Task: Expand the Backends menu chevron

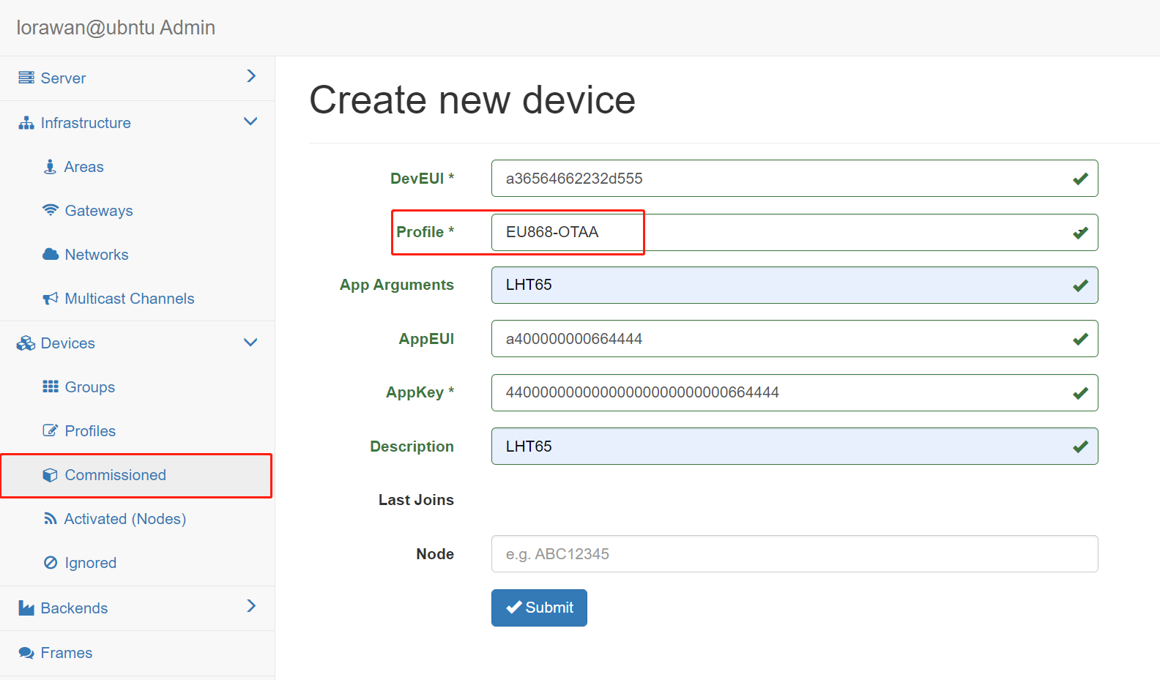Action: (x=251, y=606)
